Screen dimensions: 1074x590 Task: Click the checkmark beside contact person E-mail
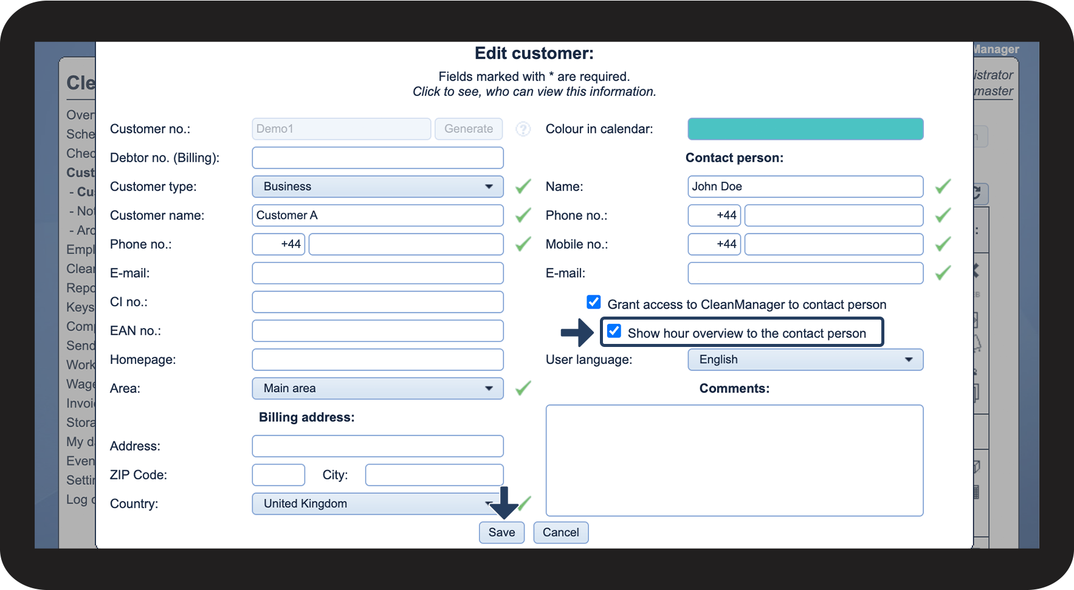coord(943,273)
